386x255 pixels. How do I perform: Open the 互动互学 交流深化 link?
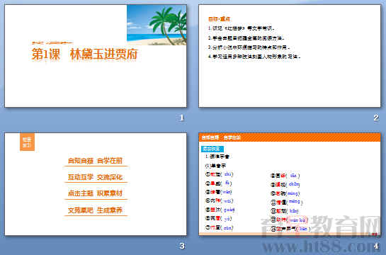[96, 177]
